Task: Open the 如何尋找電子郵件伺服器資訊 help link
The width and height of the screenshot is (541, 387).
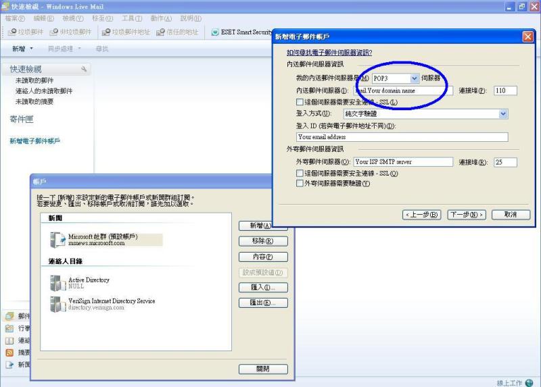Action: point(329,52)
